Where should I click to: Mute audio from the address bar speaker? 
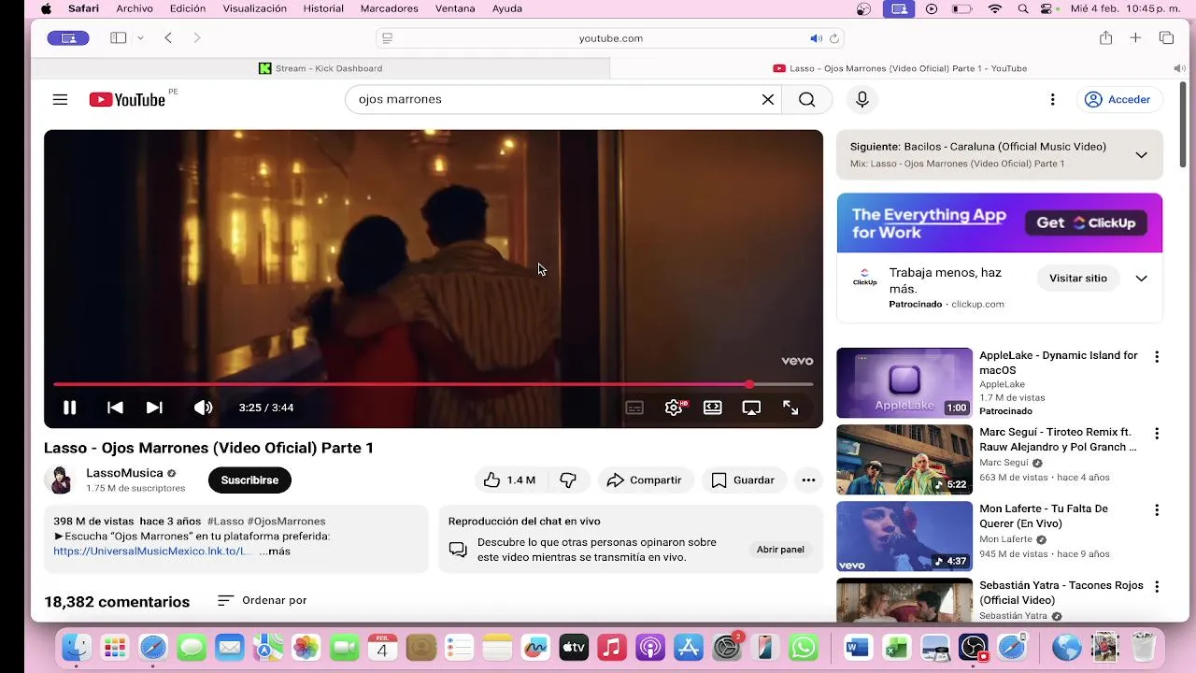tap(816, 38)
